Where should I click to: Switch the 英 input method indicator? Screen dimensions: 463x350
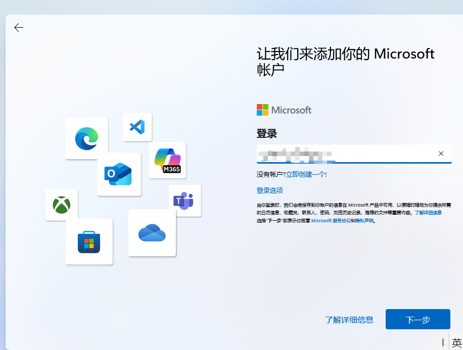tap(456, 342)
